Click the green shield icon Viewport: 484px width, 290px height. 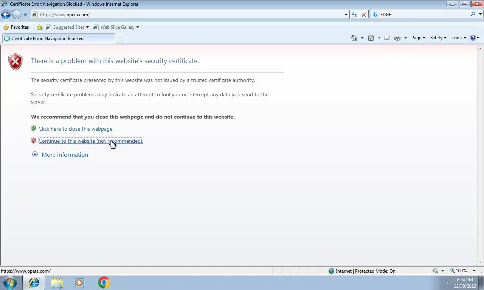34,128
